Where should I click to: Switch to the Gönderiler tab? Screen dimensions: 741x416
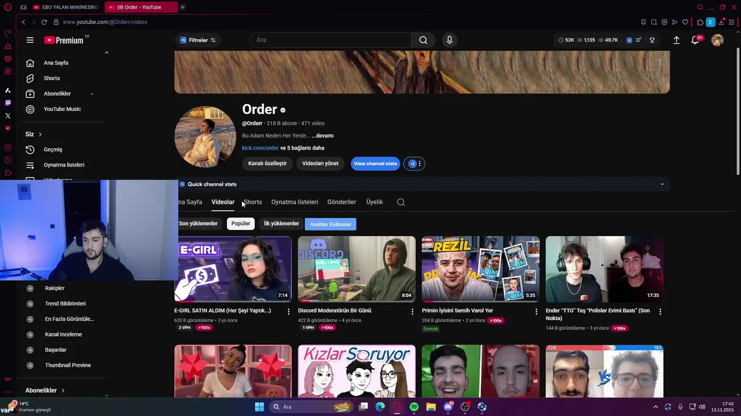tap(342, 202)
